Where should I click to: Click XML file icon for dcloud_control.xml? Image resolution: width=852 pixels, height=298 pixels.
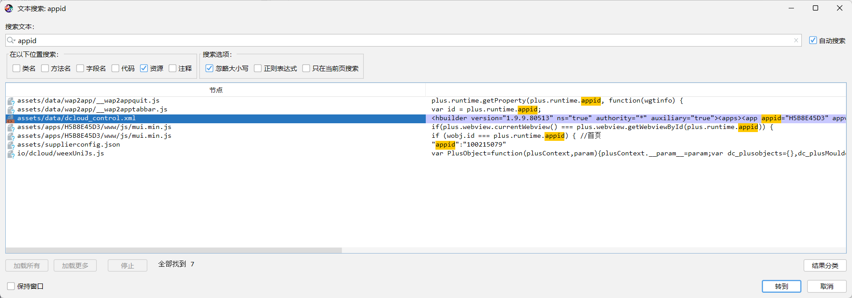(x=11, y=118)
